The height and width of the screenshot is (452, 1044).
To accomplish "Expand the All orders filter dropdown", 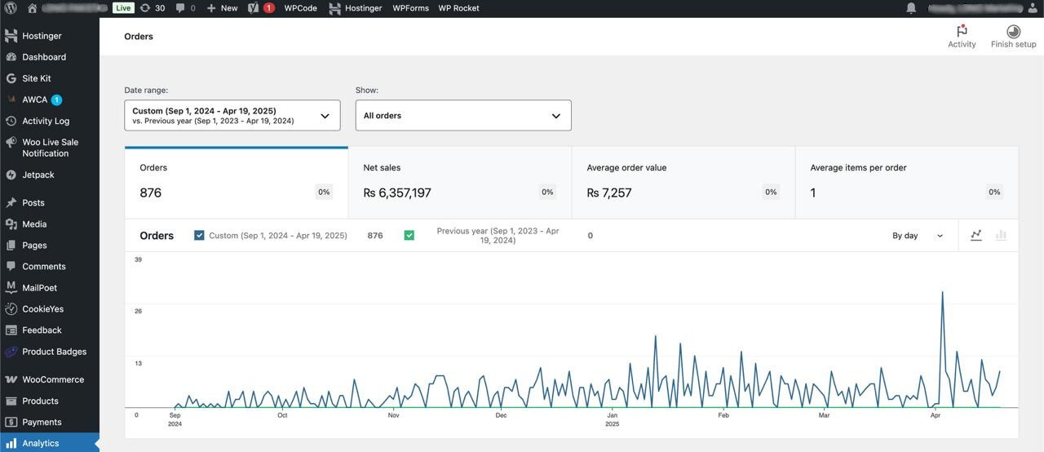I will 463,116.
